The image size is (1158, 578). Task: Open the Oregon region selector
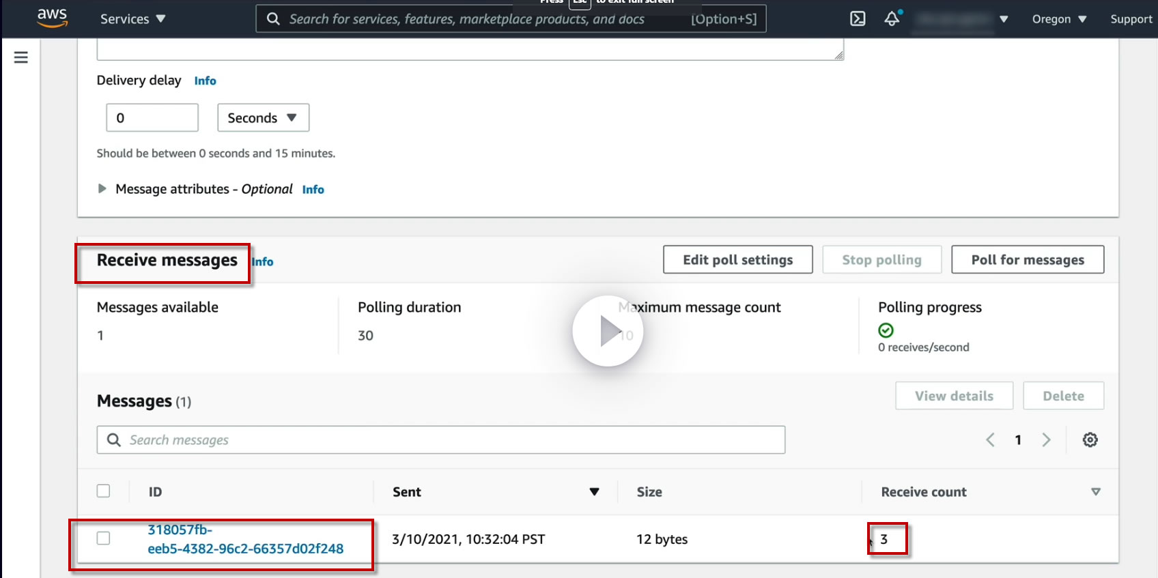(1059, 19)
